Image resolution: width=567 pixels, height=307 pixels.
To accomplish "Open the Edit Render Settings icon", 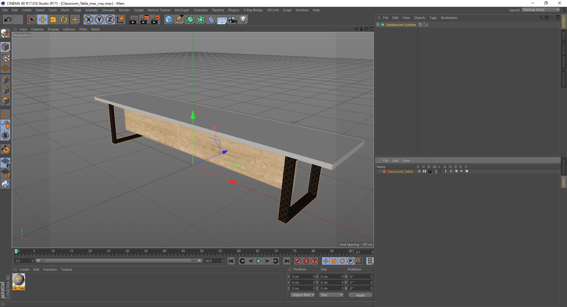I will [155, 20].
